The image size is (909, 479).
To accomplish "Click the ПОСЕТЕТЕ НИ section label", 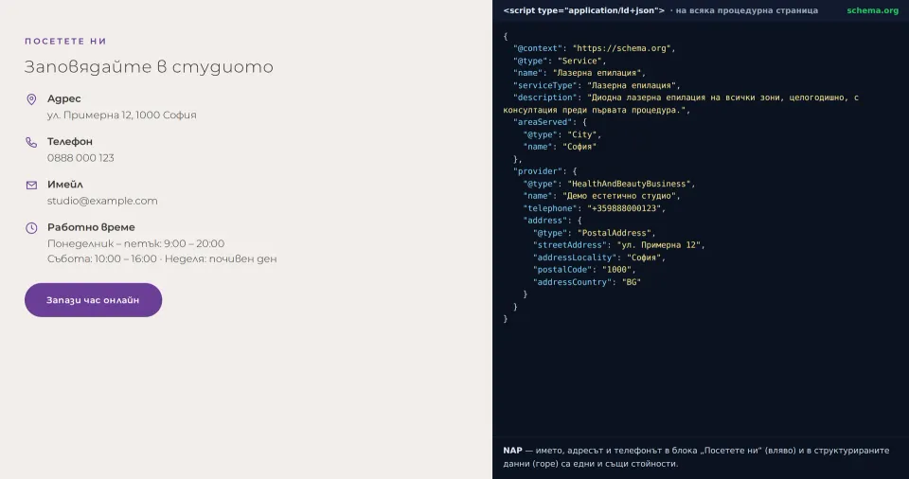I will click(x=65, y=41).
